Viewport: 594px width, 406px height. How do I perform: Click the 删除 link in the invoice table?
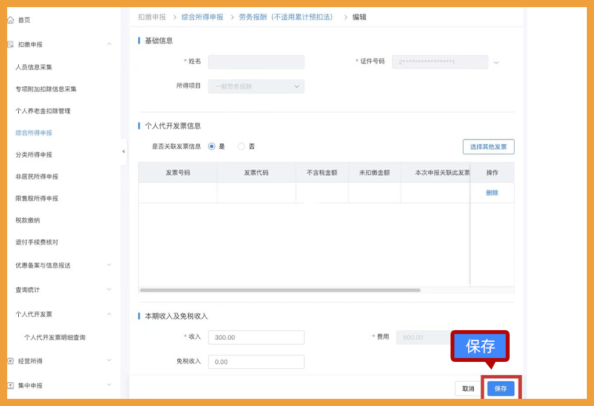pyautogui.click(x=492, y=193)
